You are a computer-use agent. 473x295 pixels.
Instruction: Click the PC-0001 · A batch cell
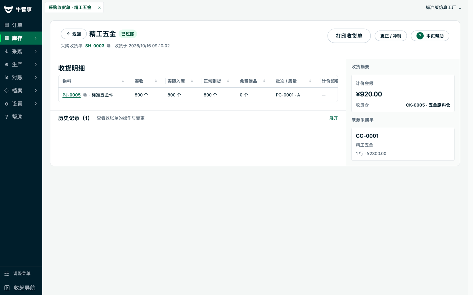tap(288, 95)
